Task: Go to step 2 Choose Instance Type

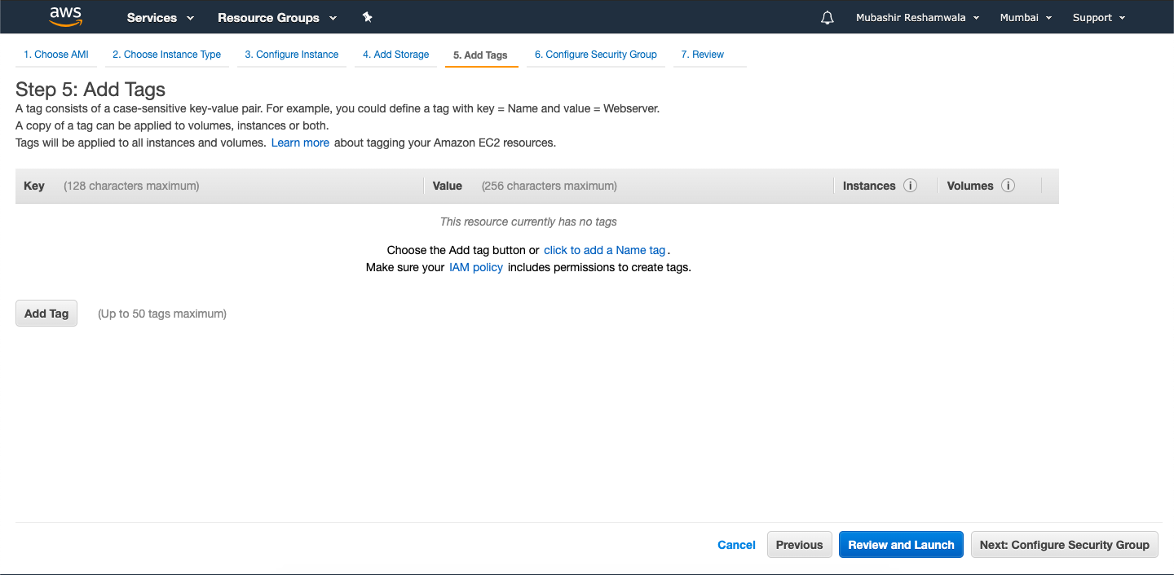Action: [x=166, y=55]
